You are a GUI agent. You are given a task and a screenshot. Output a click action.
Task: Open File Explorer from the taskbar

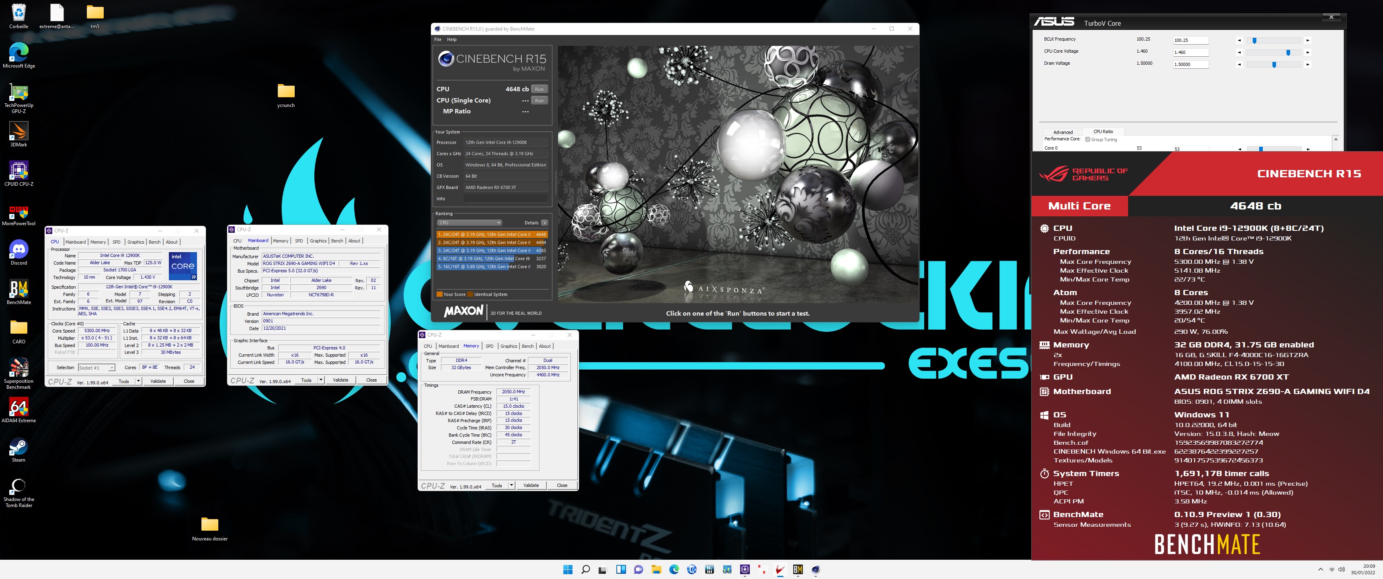(x=656, y=569)
